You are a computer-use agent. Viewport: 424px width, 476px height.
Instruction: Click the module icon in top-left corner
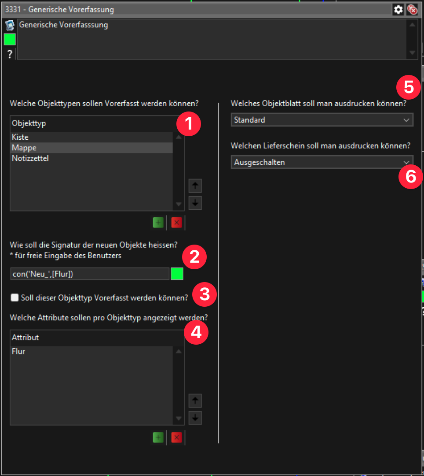point(10,26)
